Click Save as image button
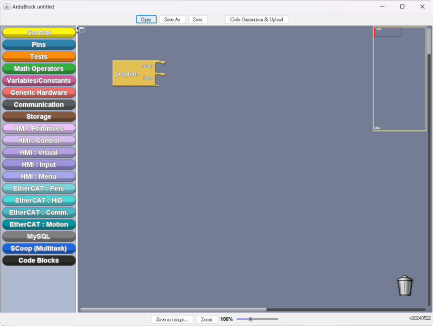The image size is (433, 326). click(172, 319)
